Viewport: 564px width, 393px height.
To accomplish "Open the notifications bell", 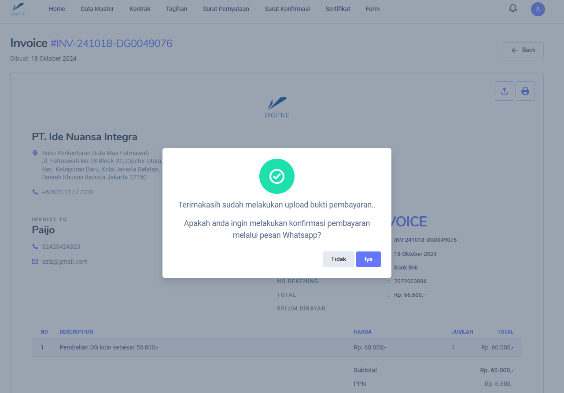I will 512,9.
